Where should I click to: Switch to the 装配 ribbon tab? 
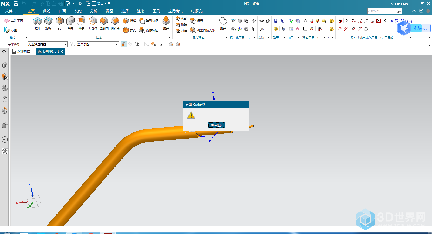click(78, 11)
